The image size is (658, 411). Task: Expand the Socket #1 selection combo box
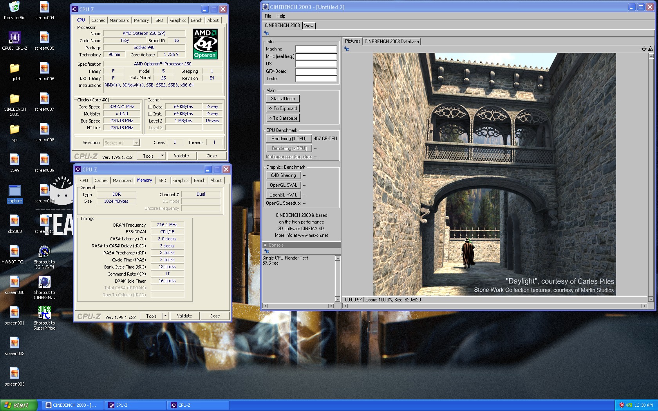click(x=136, y=143)
